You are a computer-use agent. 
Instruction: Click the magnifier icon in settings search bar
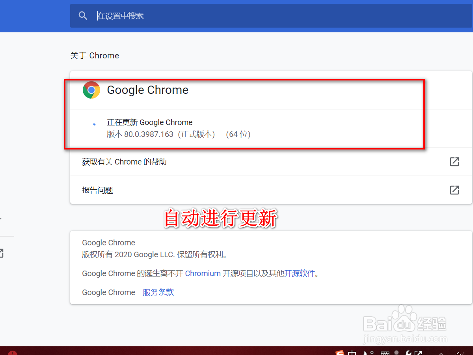(83, 16)
